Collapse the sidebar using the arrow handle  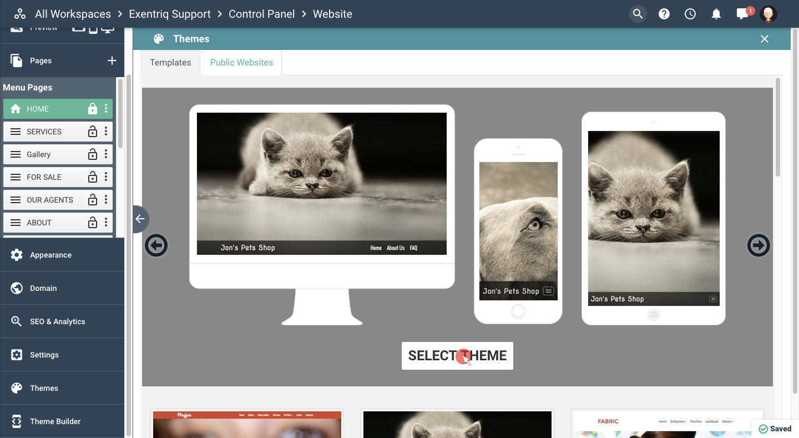pyautogui.click(x=140, y=219)
